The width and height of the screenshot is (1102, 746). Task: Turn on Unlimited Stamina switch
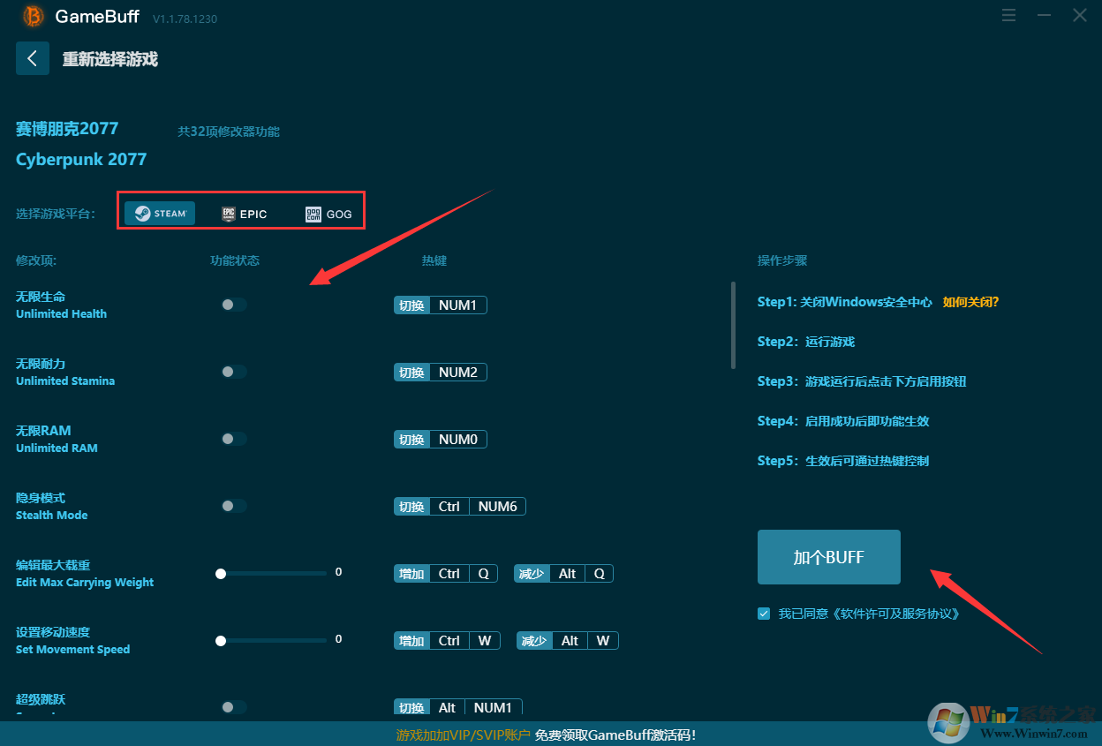(x=233, y=372)
